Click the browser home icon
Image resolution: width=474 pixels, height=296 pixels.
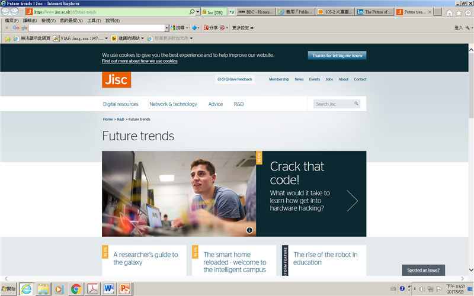(x=449, y=12)
